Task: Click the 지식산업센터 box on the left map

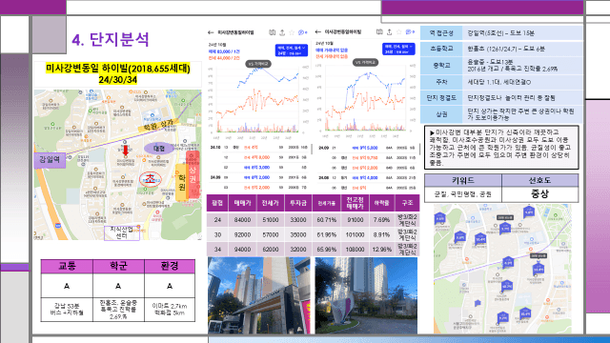Action: pos(122,232)
